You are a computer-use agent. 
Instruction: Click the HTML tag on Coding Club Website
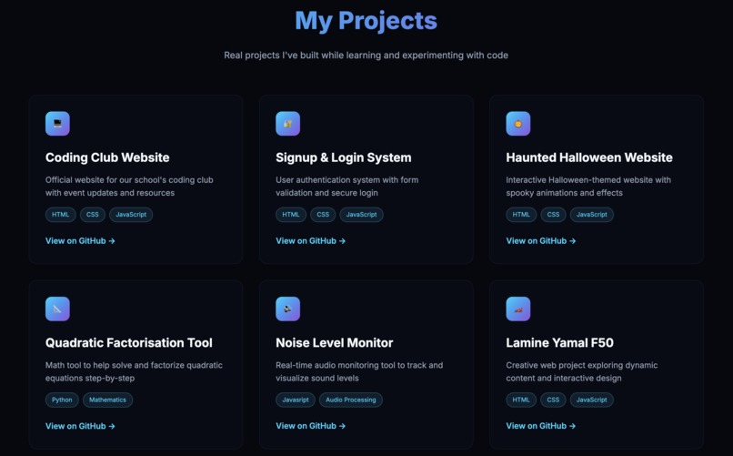(60, 215)
